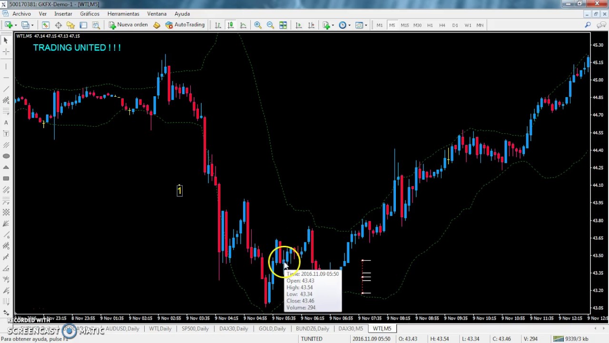Image resolution: width=609 pixels, height=343 pixels.
Task: Open the Navigator panel star-folder icon
Action: click(x=71, y=25)
